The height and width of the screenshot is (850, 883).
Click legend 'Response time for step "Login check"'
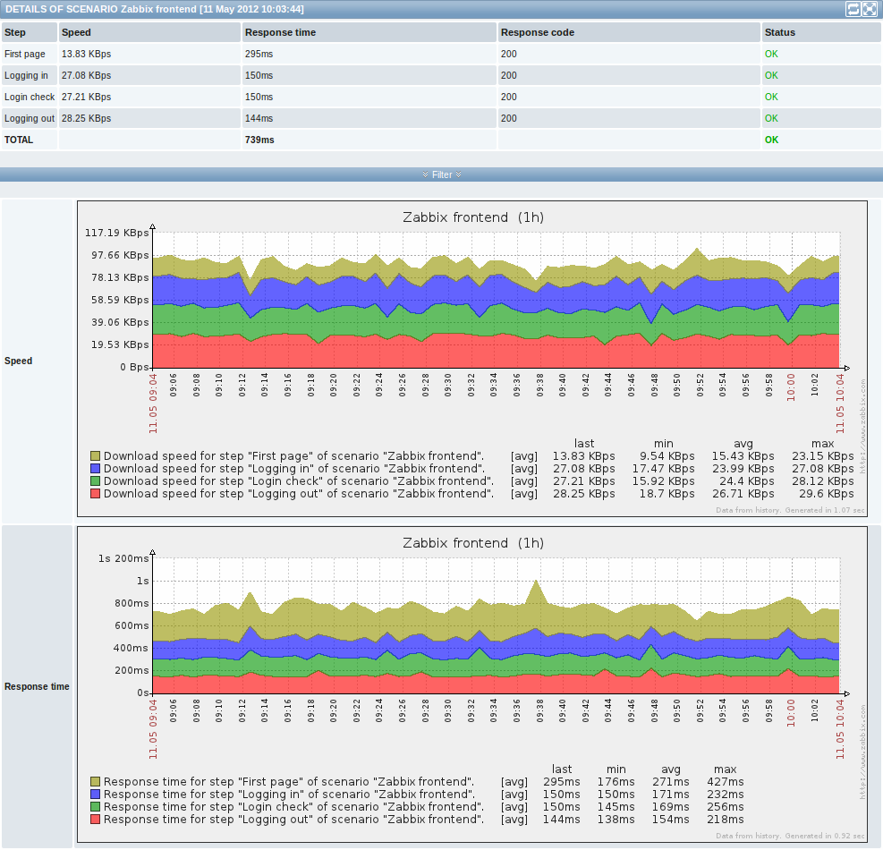(x=293, y=807)
